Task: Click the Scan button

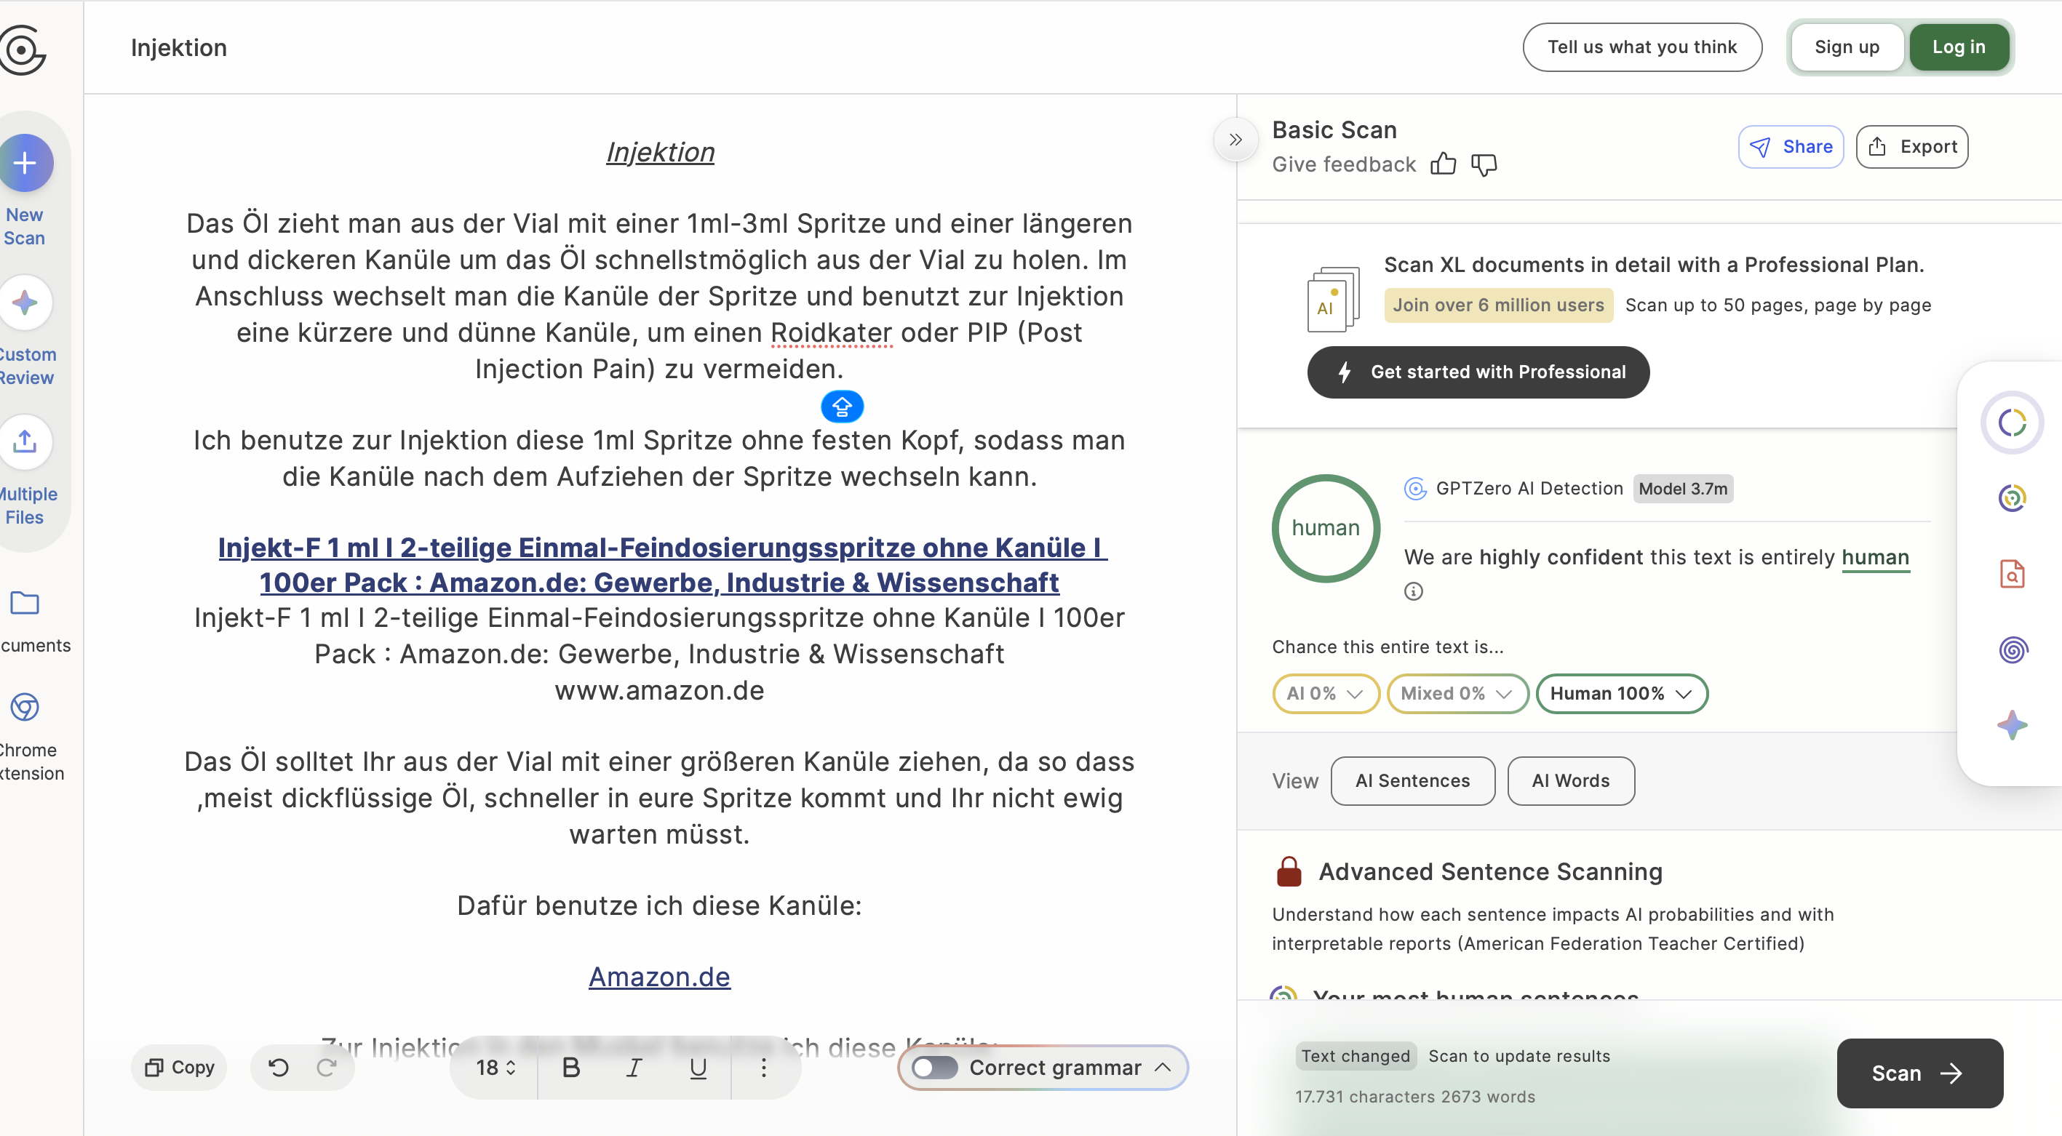Action: pyautogui.click(x=1919, y=1073)
